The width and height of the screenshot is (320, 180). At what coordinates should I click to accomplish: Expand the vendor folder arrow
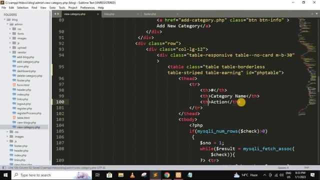[x=10, y=52]
